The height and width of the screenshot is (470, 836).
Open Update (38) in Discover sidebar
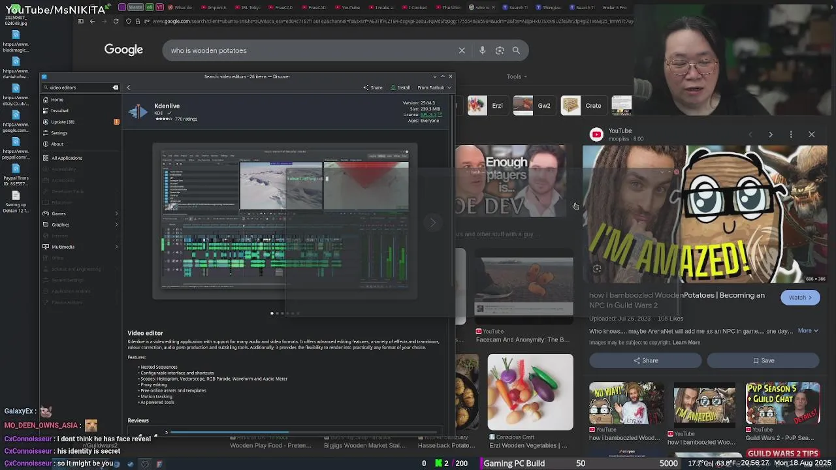[82, 121]
